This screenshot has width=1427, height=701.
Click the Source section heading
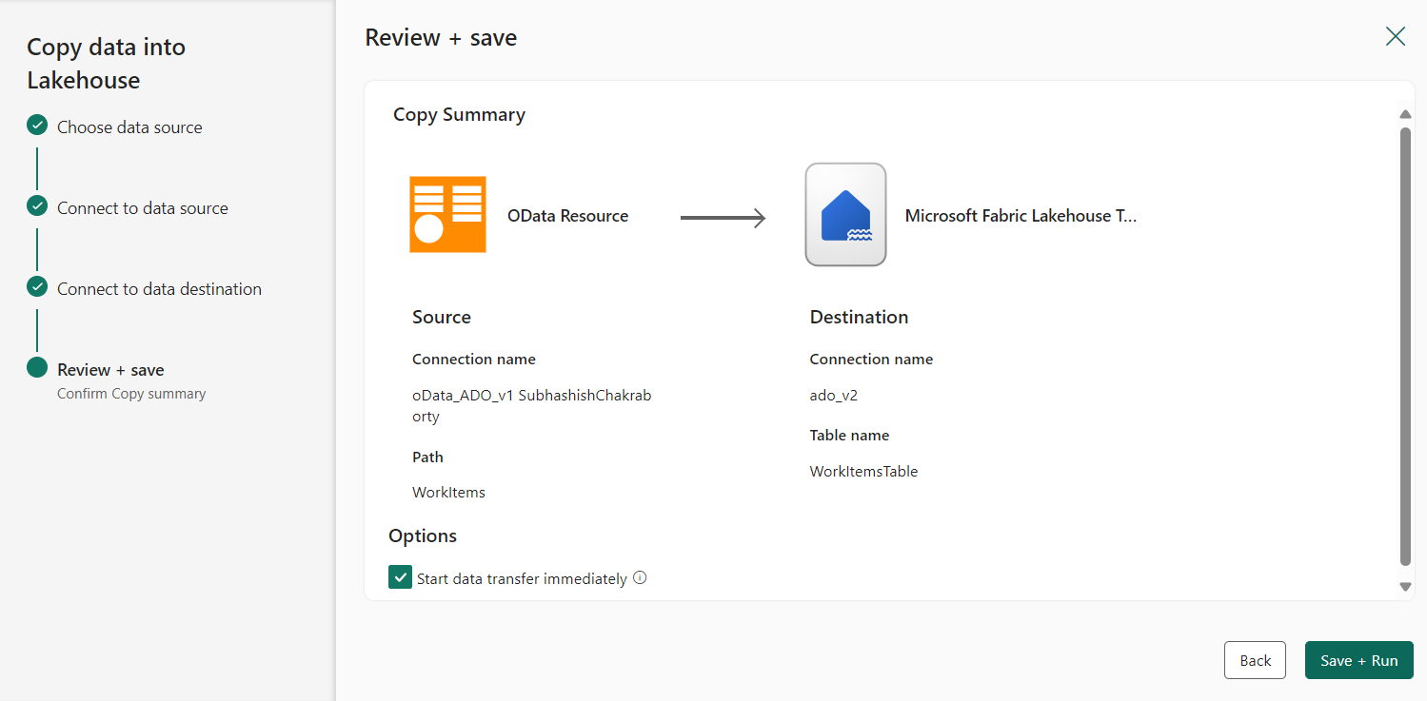point(442,317)
